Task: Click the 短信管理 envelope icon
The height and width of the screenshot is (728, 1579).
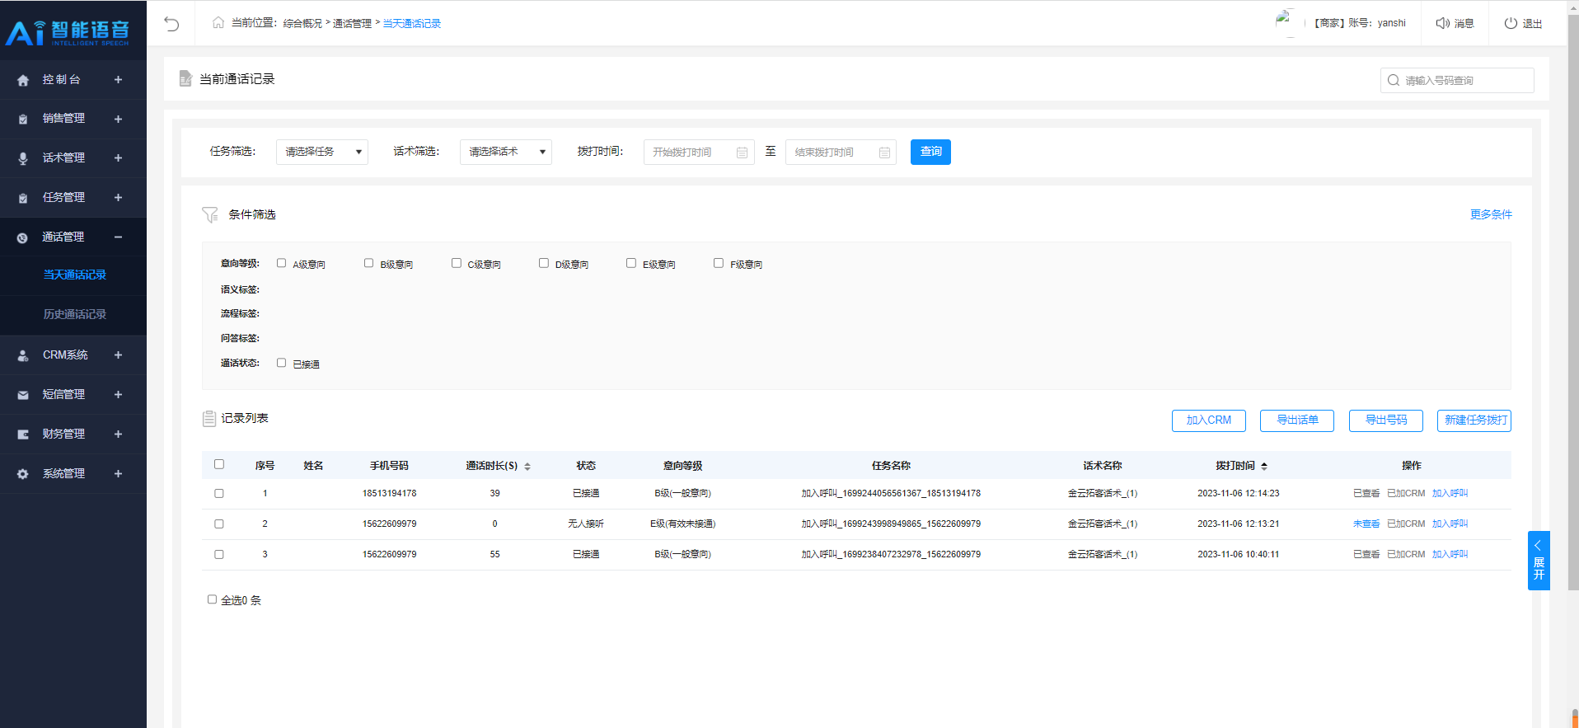Action: point(23,395)
